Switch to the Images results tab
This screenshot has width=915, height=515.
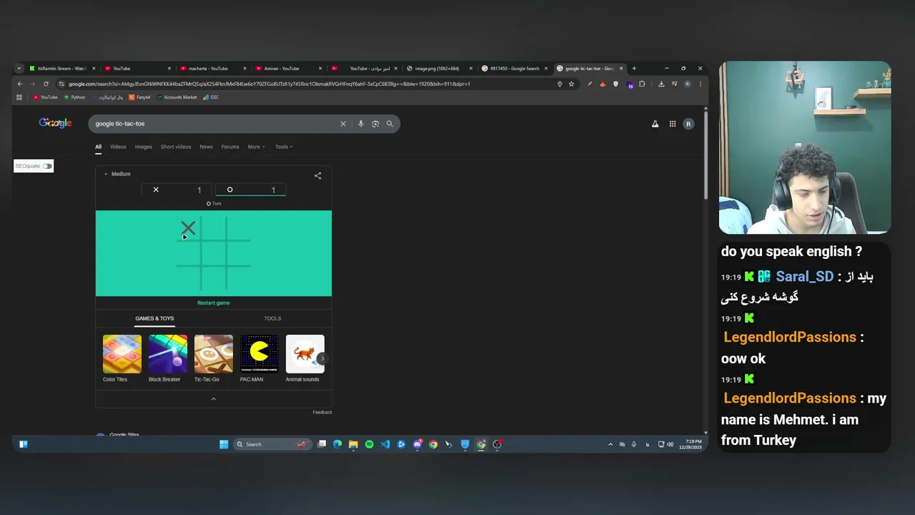pos(143,147)
